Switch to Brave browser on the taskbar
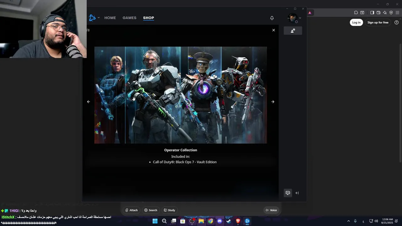 tap(238, 221)
